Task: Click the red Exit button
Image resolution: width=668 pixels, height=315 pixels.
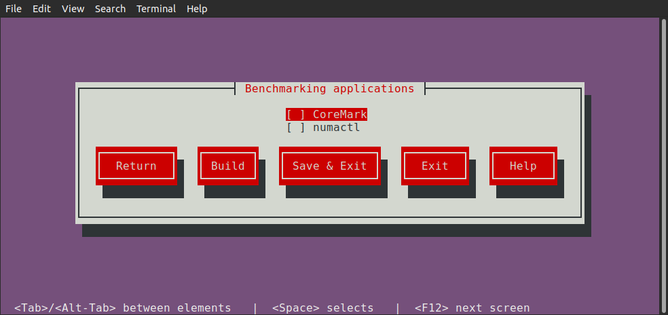Action: pos(434,166)
